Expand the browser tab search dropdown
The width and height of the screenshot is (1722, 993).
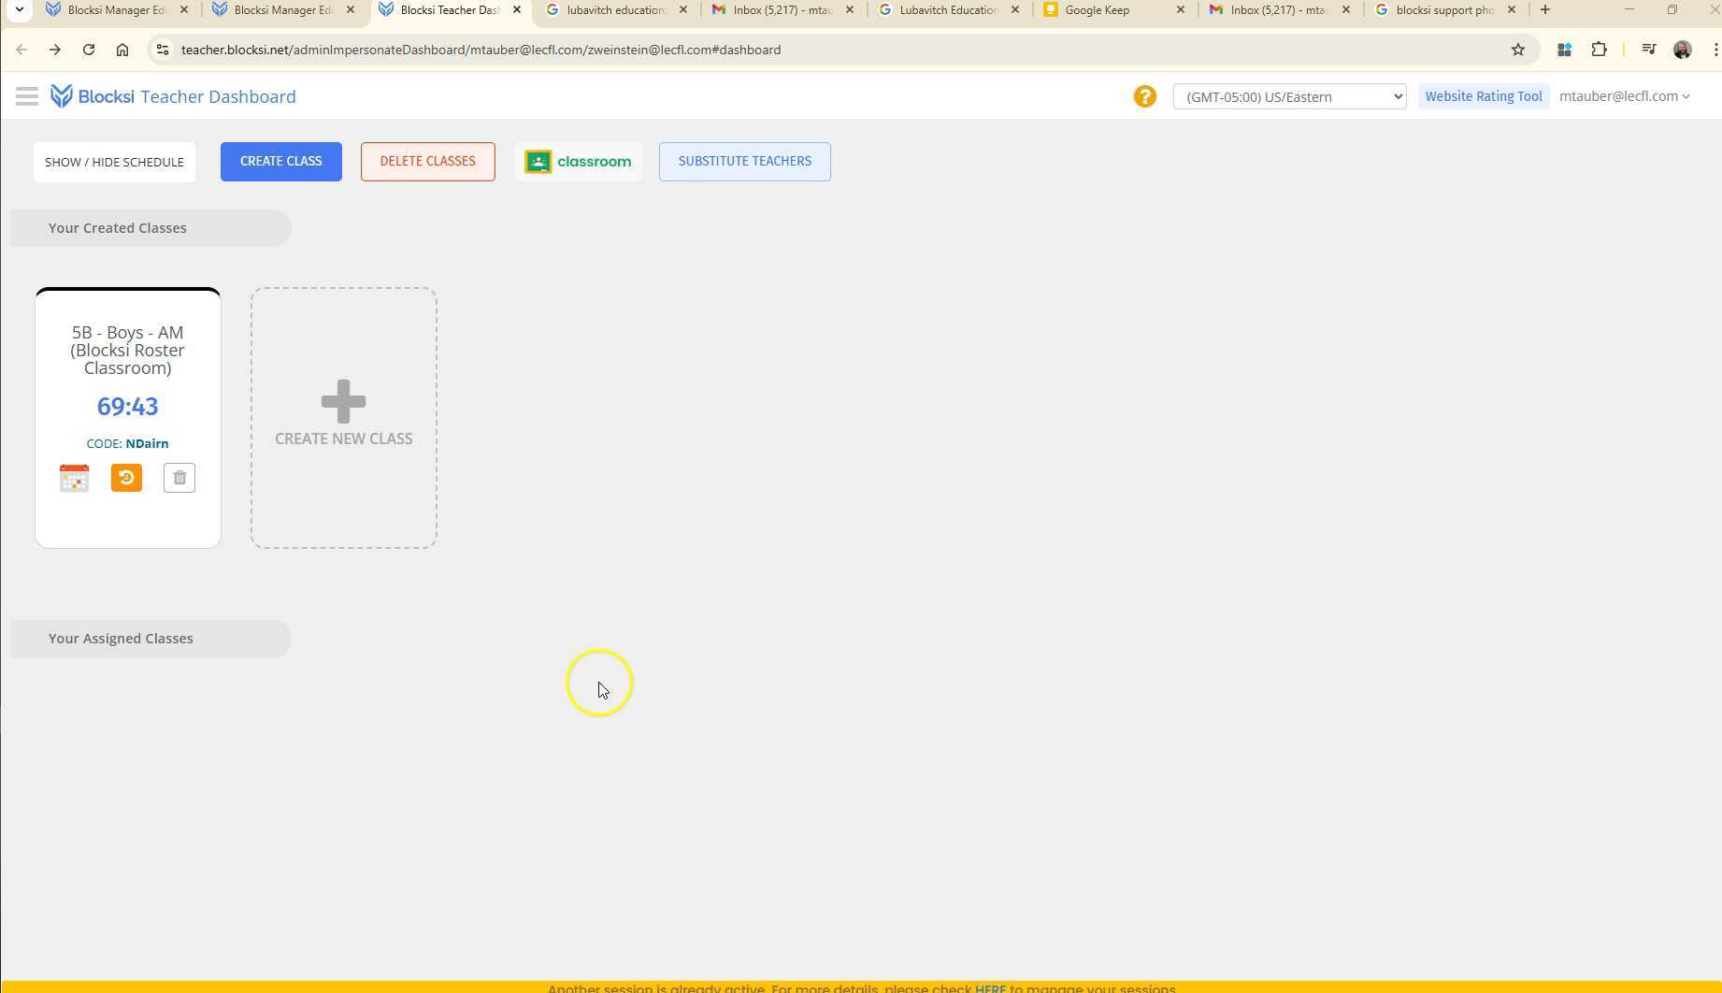(x=19, y=9)
